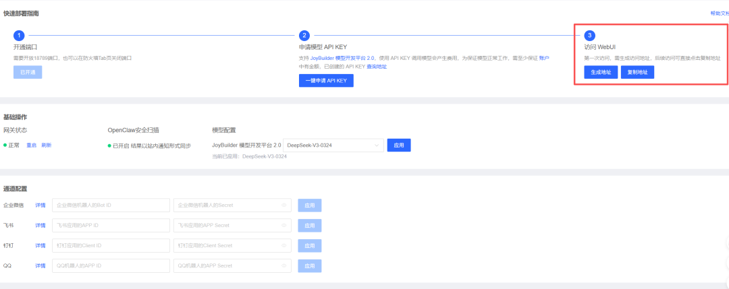Click the 钉钉 row label
Screen dimensions: 729x289
point(8,245)
